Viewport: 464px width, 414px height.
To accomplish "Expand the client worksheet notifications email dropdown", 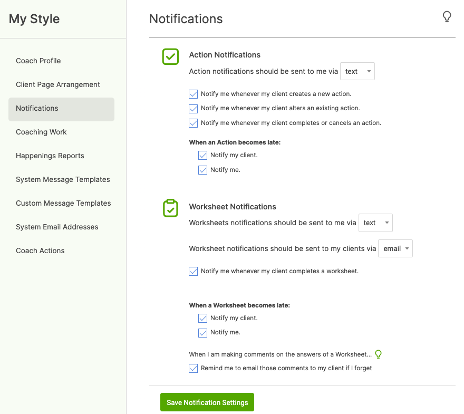I will click(395, 249).
